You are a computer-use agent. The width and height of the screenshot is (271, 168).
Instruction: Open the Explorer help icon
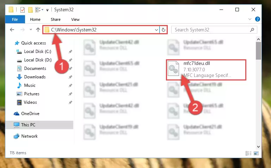[257, 19]
